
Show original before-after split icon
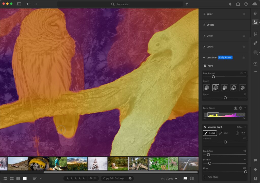click(x=192, y=178)
